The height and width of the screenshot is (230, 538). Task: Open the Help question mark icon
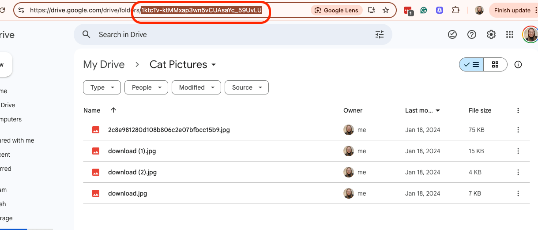pos(472,34)
